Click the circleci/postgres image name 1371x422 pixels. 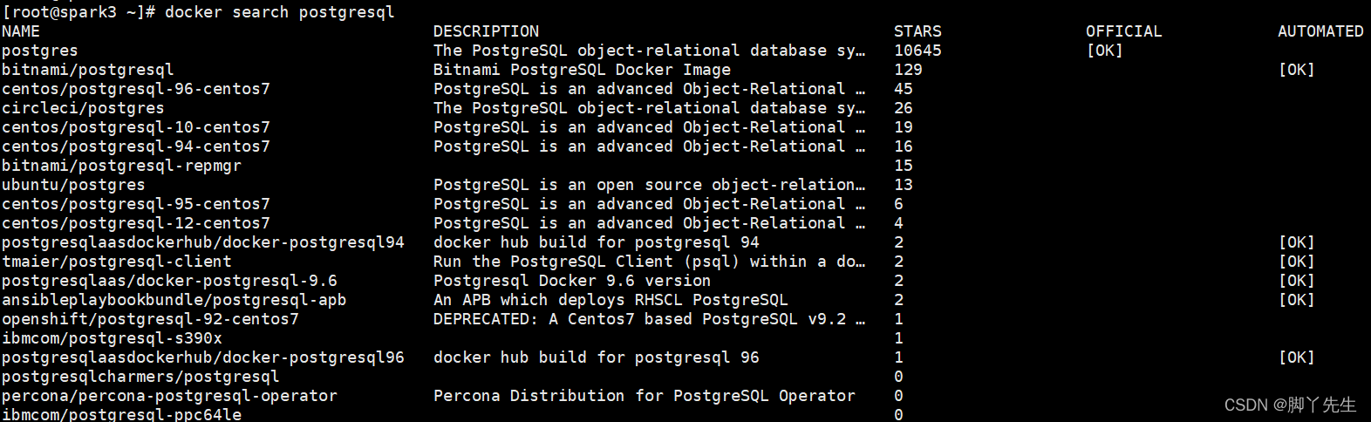point(83,108)
